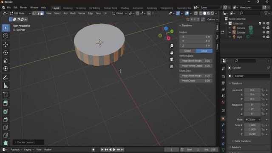Click the viewport zoom magnifier icon
The width and height of the screenshot is (272, 153).
[x=172, y=46]
